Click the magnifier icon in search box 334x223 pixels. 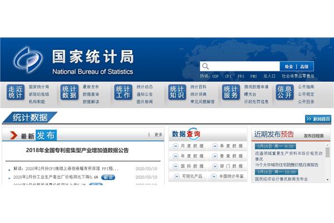[205, 66]
